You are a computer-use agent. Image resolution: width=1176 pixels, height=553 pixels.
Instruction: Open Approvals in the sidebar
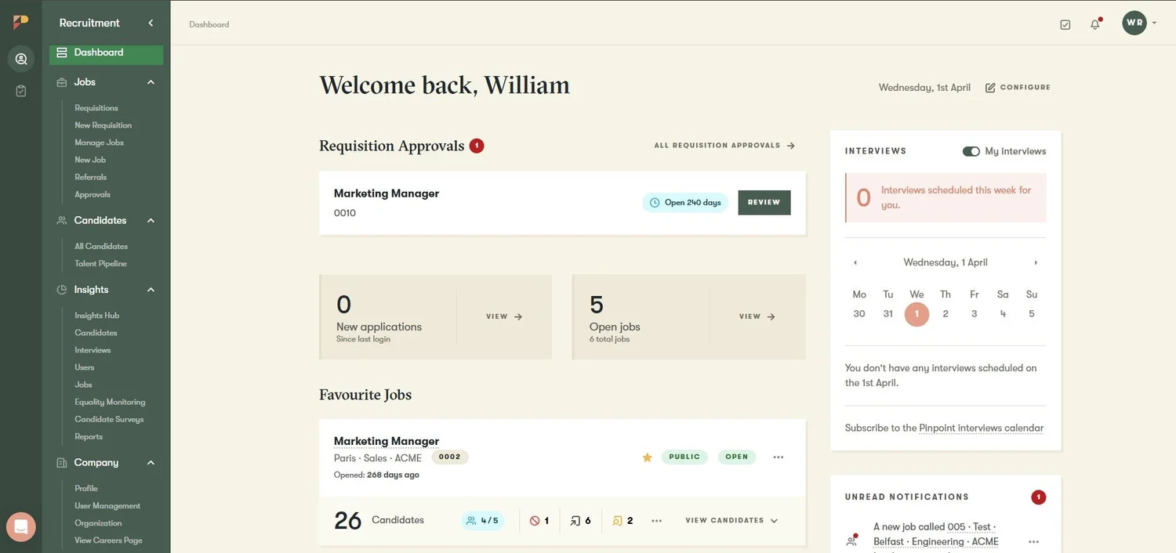coord(93,194)
